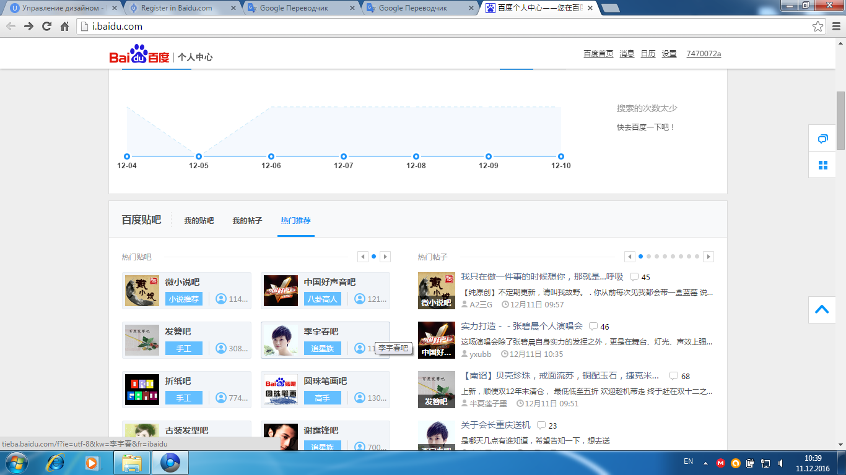846x475 pixels.
Task: Open 日历 link in header
Action: [x=648, y=54]
